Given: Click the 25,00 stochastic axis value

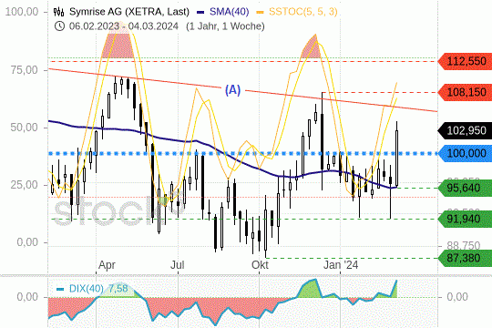Looking at the screenshot, I should point(25,185).
